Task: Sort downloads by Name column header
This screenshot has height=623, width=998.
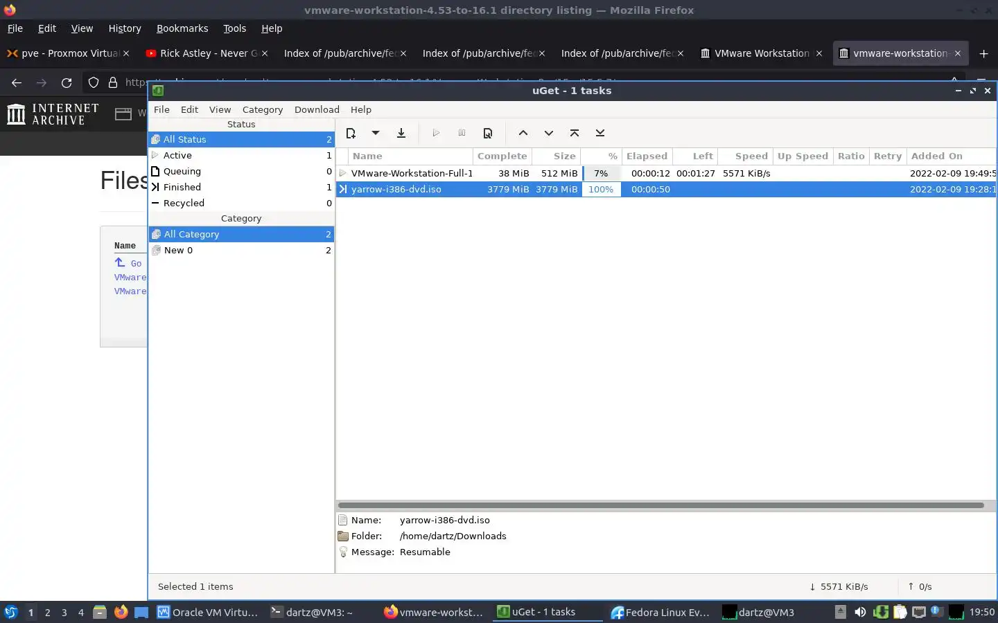Action: click(x=411, y=156)
